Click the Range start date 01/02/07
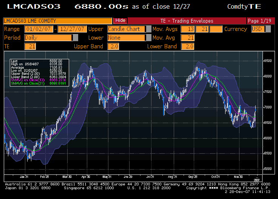The image size is (278, 199). pos(39,29)
